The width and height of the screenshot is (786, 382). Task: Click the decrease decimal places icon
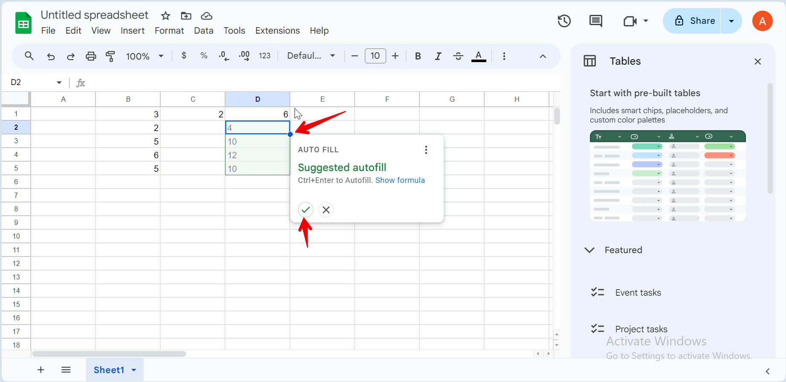[224, 56]
